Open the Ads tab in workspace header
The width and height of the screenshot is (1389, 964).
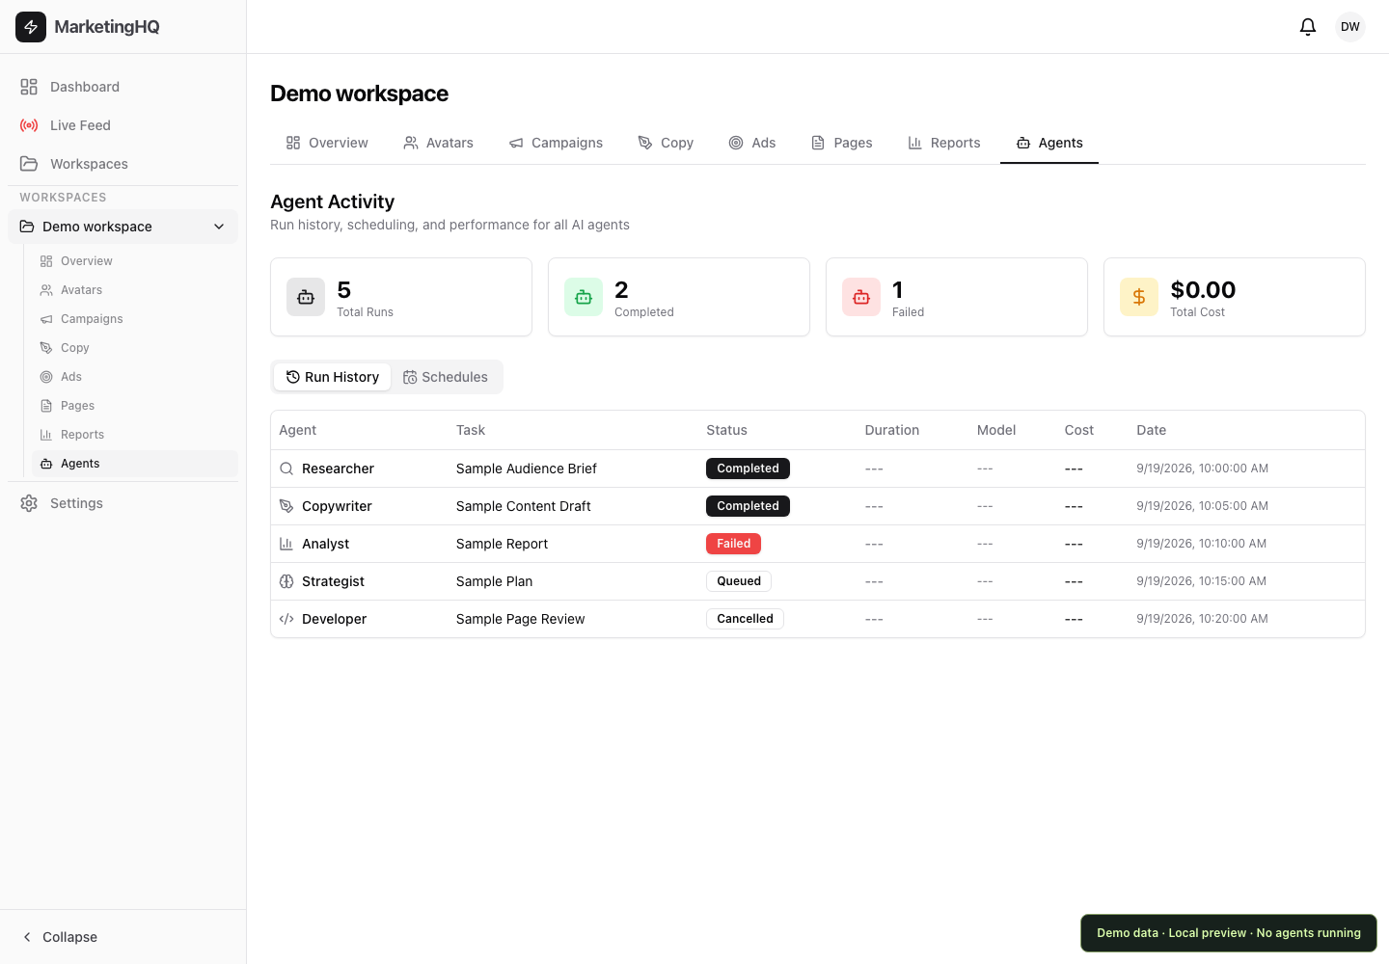(x=752, y=143)
